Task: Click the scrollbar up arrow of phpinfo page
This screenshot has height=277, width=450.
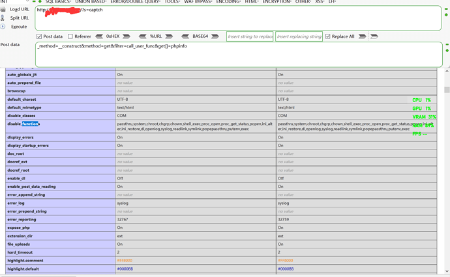Action: click(447, 71)
